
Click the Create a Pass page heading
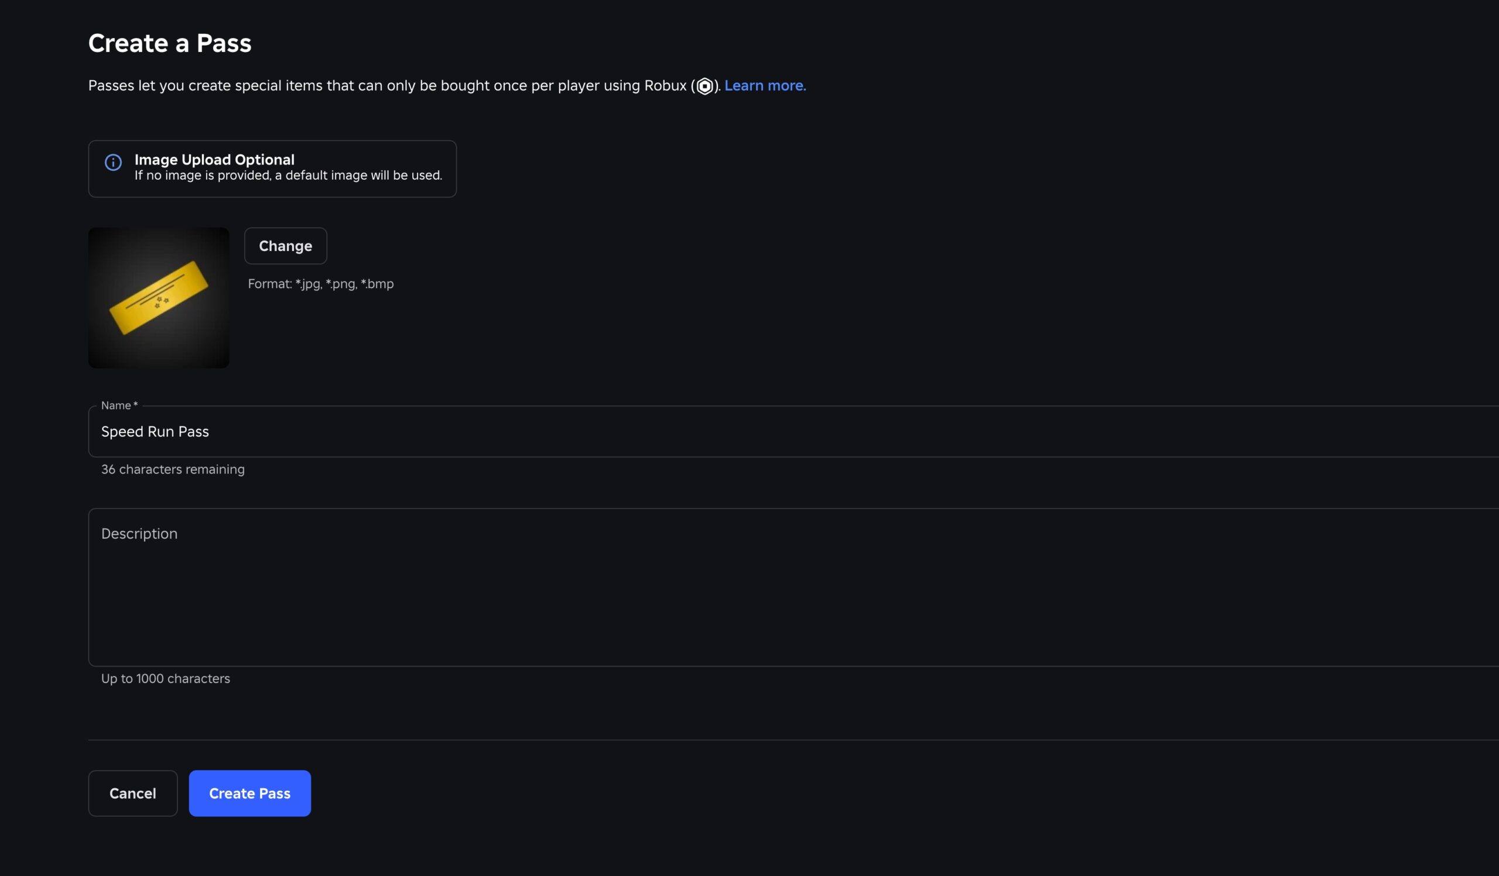tap(170, 42)
